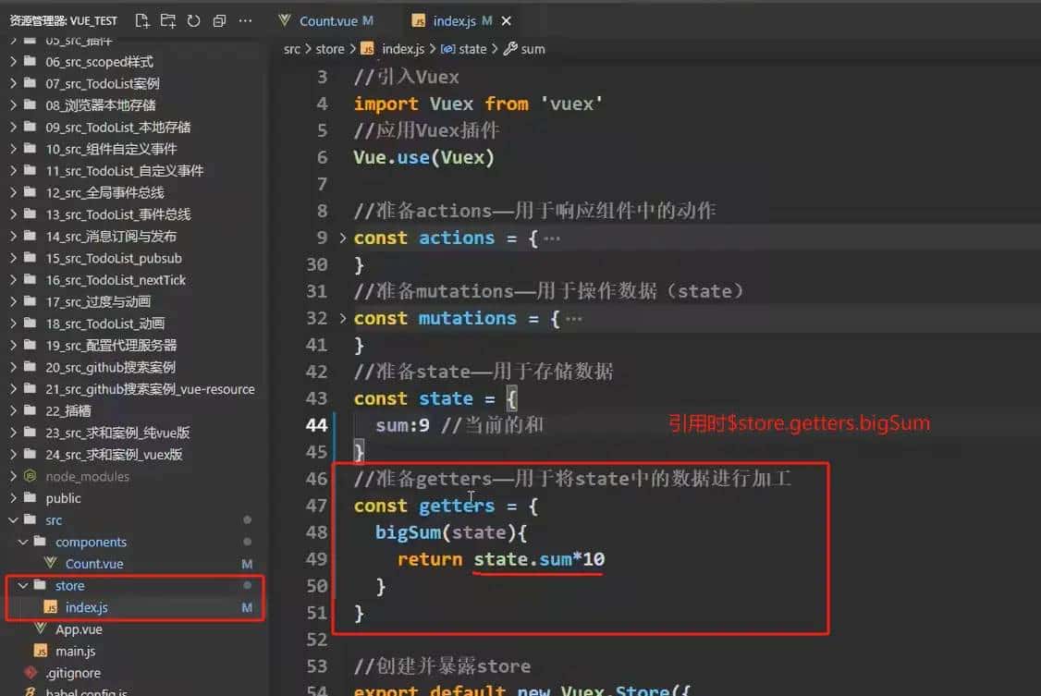1041x696 pixels.
Task: Open App.vue from the Explorer
Action: click(x=79, y=629)
